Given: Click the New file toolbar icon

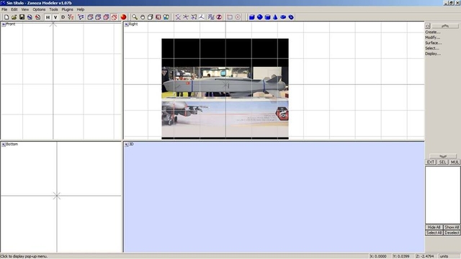Looking at the screenshot, I should coord(6,17).
